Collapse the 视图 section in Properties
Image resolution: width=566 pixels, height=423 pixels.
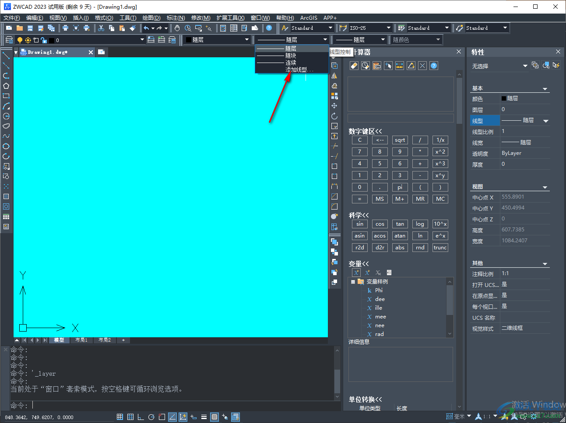coord(545,187)
